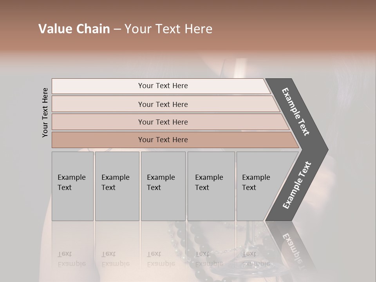Click the reflected dark arrow's mirrored text
The height and width of the screenshot is (282, 376).
pos(295,249)
